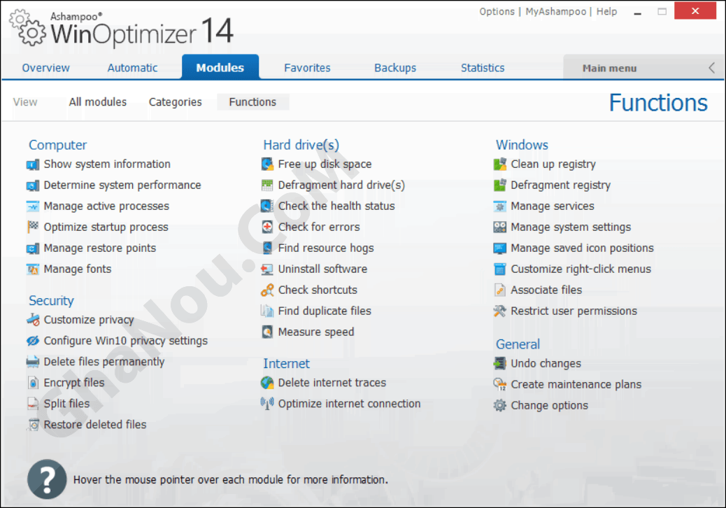This screenshot has height=508, width=726.
Task: Click the Free up disk space icon
Action: tap(267, 164)
